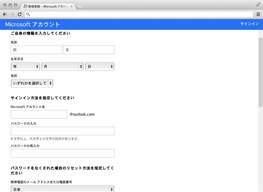Click the browser back arrow
This screenshot has width=263, height=192.
click(5, 14)
